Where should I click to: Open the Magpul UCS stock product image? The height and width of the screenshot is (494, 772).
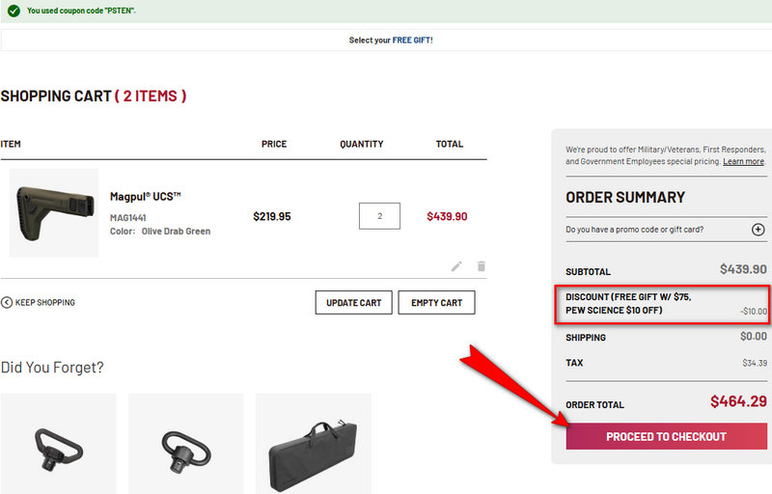pyautogui.click(x=54, y=213)
